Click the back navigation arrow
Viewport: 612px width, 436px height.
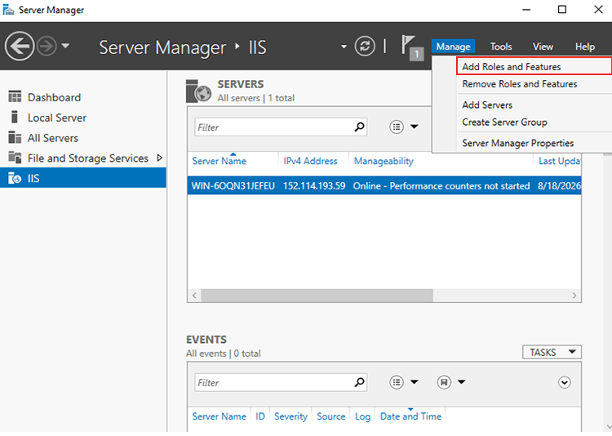(19, 47)
